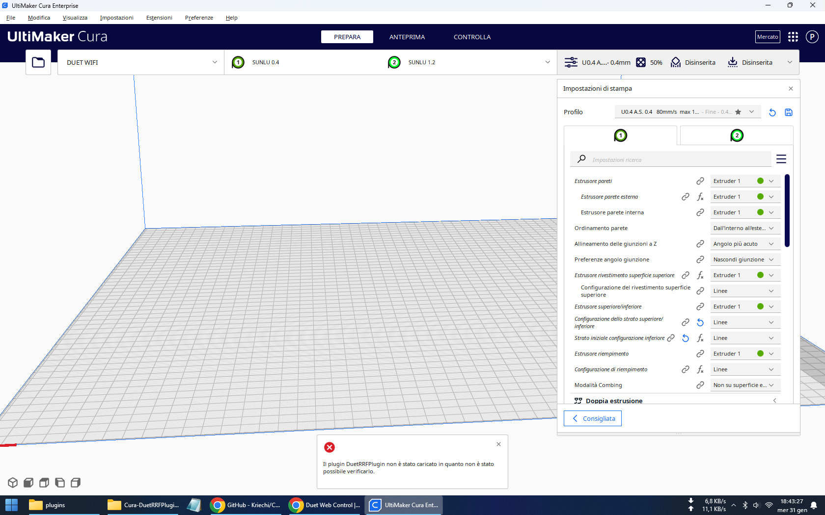Open the file folder icon button
The width and height of the screenshot is (825, 515).
(38, 62)
